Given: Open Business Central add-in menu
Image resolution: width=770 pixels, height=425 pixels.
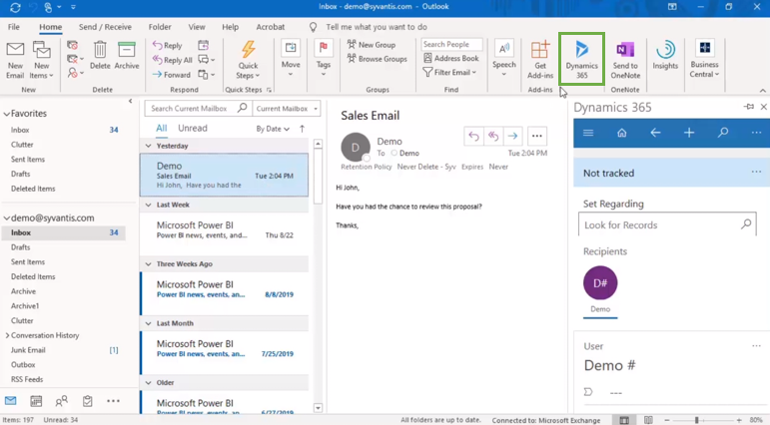Looking at the screenshot, I should pos(704,59).
